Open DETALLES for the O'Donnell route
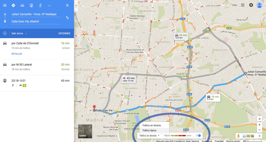This screenshot has width=266, height=142. point(17,54)
